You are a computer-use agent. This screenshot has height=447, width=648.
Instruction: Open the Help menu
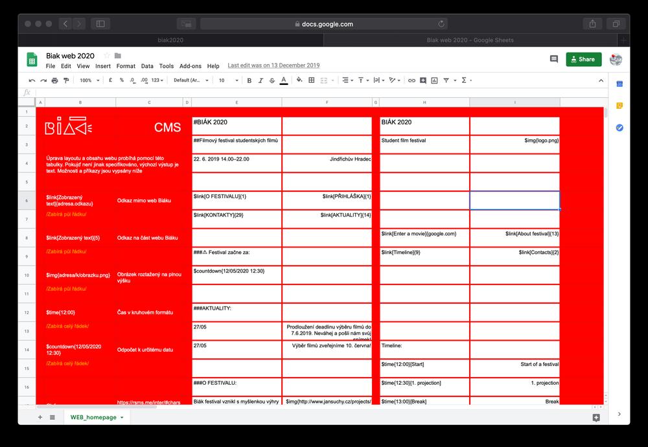tap(213, 66)
